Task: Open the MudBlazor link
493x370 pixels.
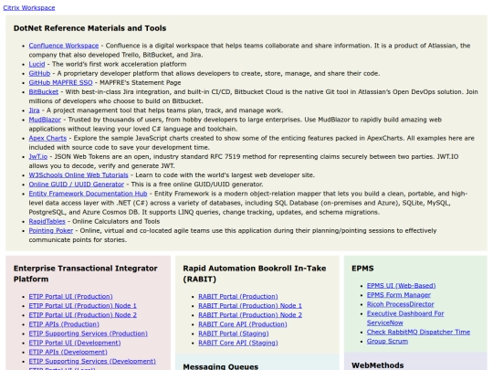Action: [x=45, y=120]
